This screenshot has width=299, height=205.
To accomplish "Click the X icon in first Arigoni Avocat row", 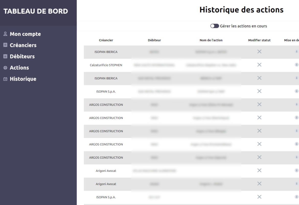I will point(259,170).
